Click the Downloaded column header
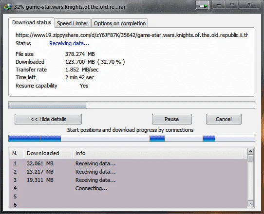This screenshot has height=214, width=264. (49, 153)
